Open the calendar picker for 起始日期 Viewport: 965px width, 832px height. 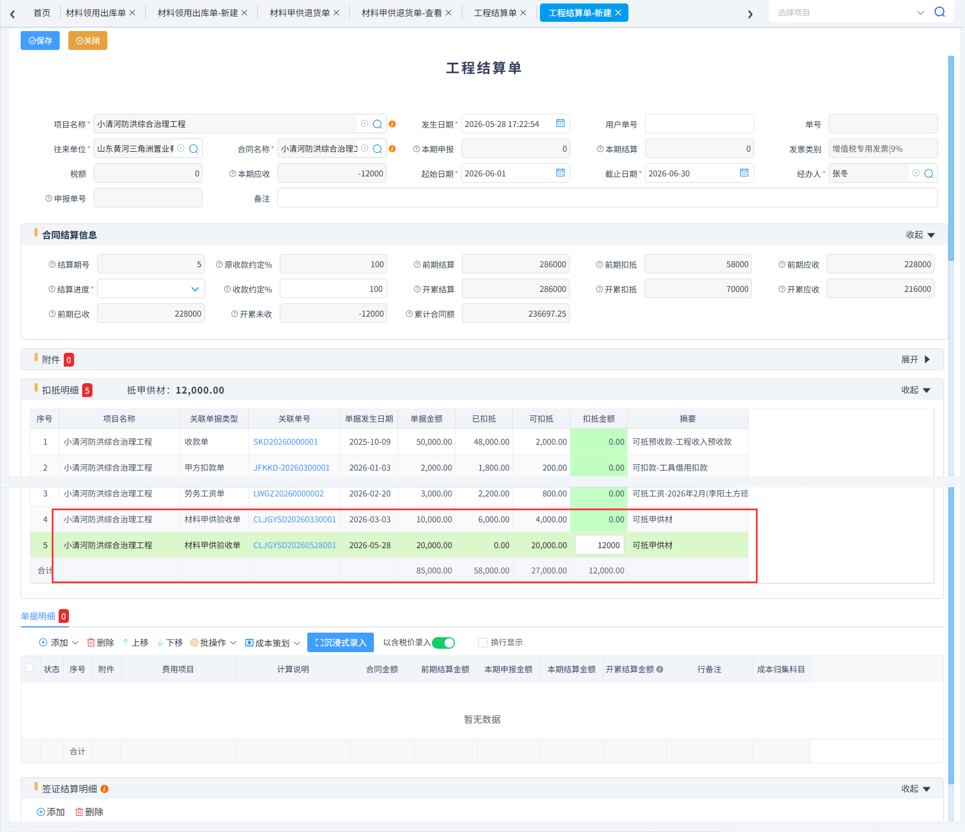point(561,173)
